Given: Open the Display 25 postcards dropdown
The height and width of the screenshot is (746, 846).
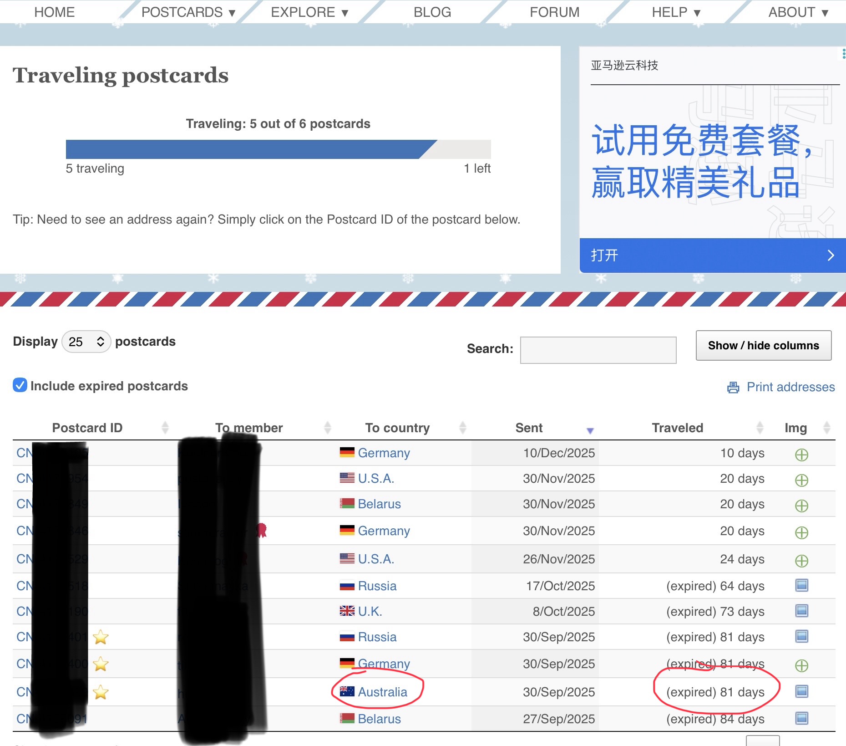Looking at the screenshot, I should (x=86, y=342).
